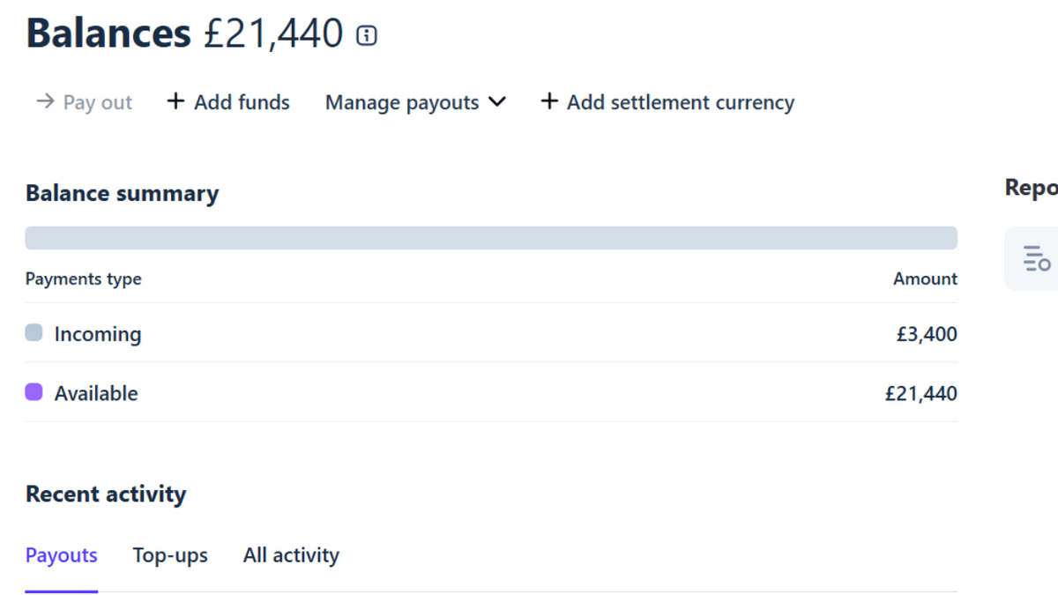
Task: Click the Pay out arrow icon
Action: tap(45, 102)
